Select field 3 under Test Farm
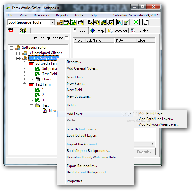 [x=43, y=100]
